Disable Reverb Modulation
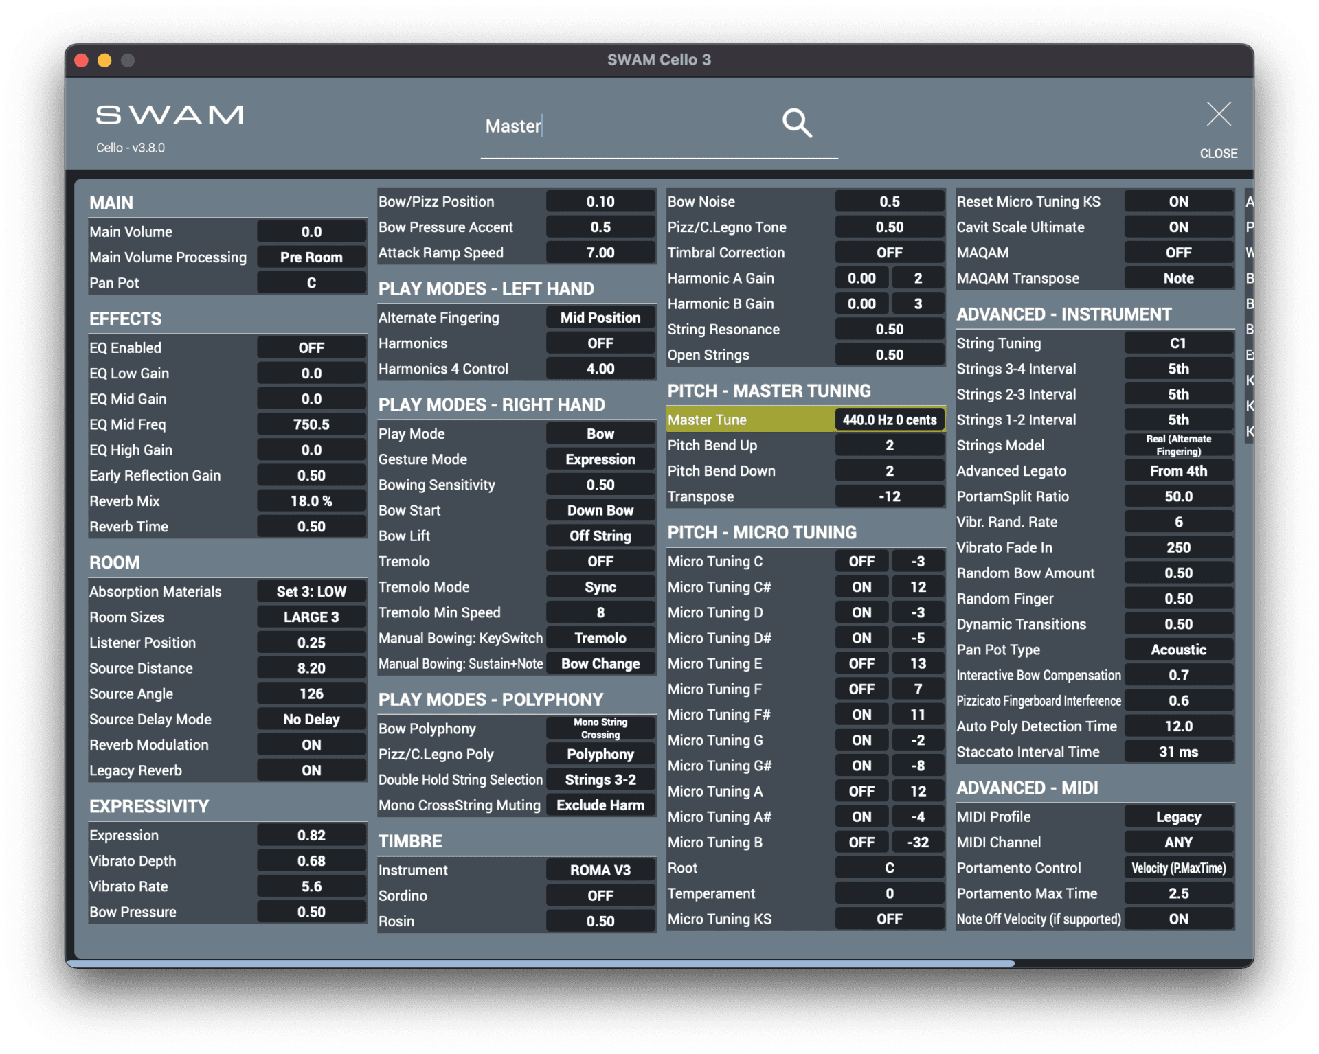 [x=311, y=744]
